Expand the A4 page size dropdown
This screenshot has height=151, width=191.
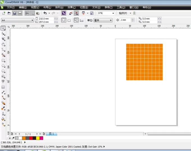(17, 20)
